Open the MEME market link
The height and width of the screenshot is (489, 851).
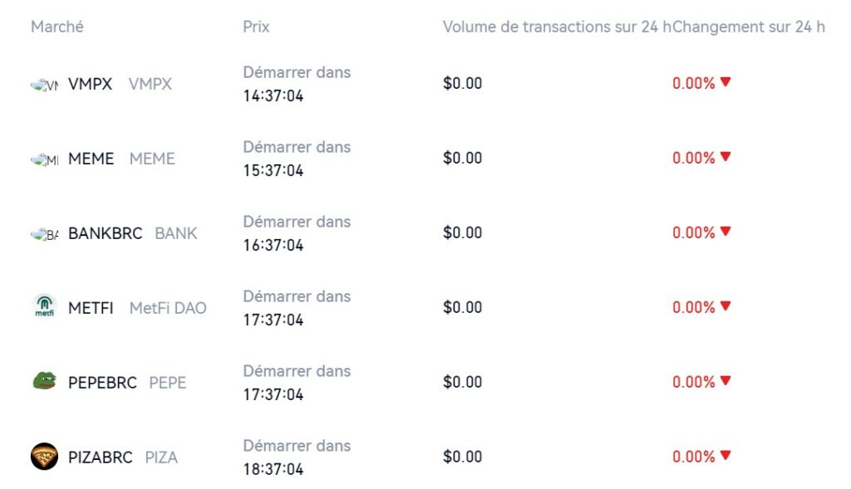(x=91, y=159)
